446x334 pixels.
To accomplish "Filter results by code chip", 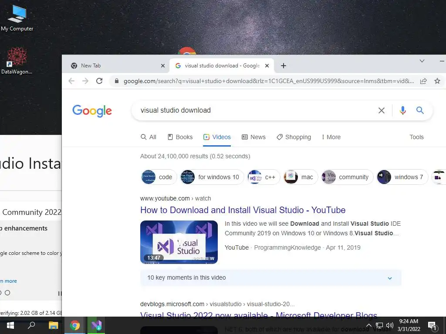I will pyautogui.click(x=159, y=177).
